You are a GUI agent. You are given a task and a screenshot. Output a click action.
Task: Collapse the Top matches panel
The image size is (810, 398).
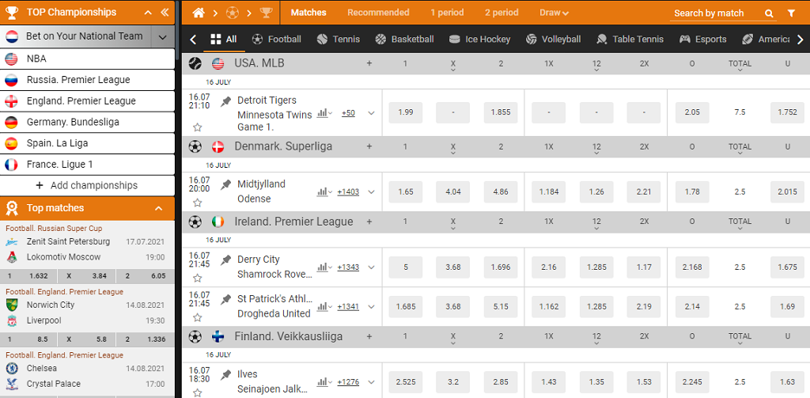pos(158,208)
